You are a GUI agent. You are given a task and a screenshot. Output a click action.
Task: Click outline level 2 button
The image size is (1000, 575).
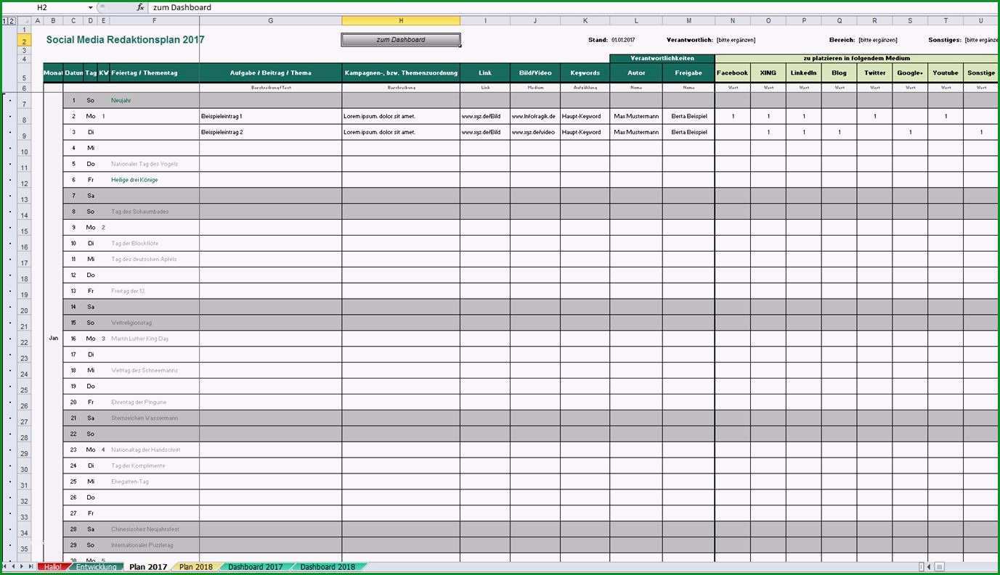pyautogui.click(x=12, y=21)
